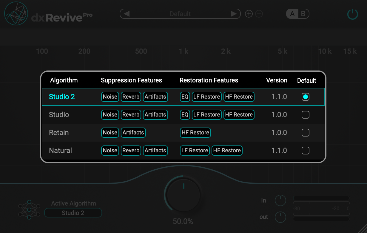Click the Noise badge in the Studio 2 row

pyautogui.click(x=110, y=96)
